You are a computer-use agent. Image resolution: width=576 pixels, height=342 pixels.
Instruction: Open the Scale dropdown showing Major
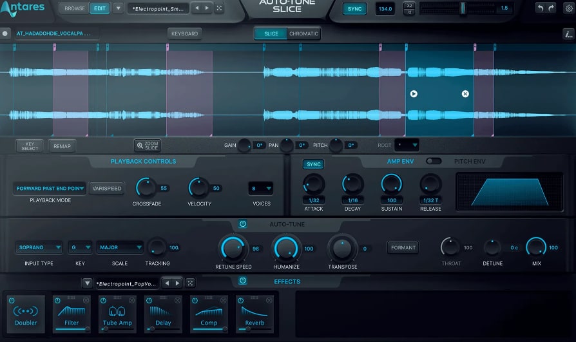pos(120,247)
